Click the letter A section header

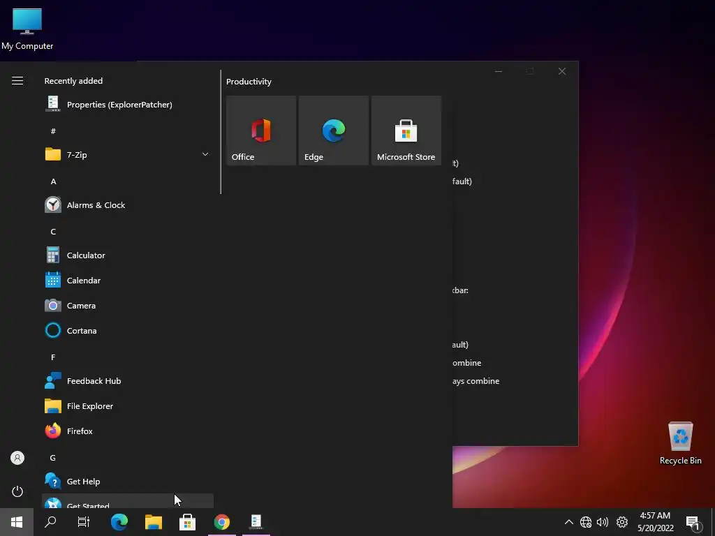53,181
